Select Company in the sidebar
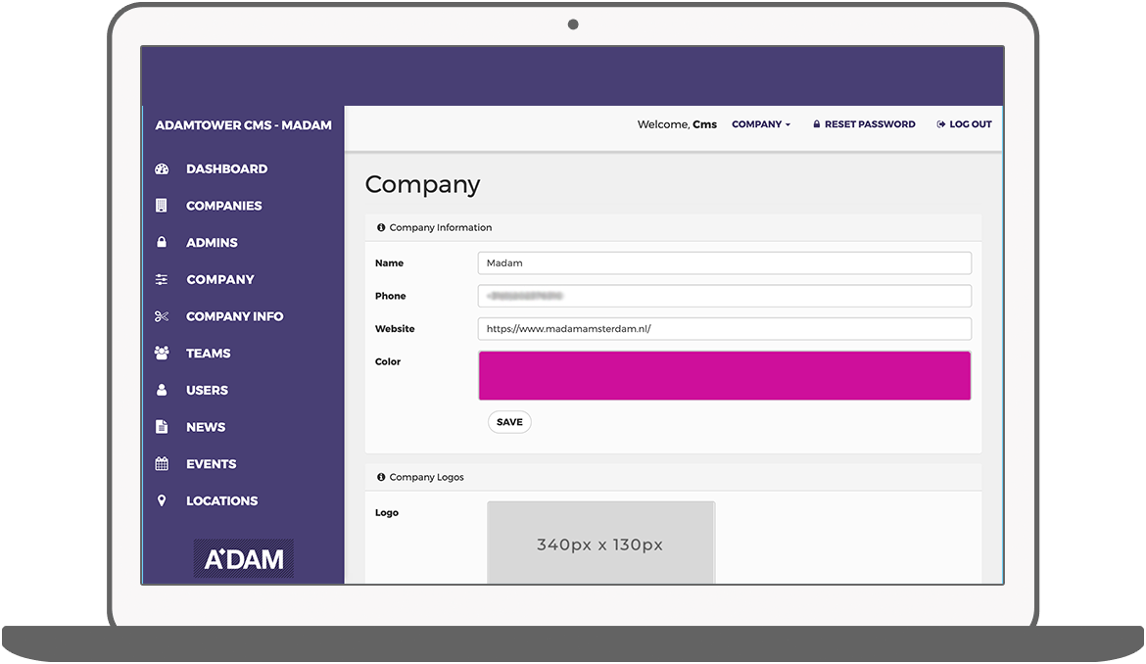 220,279
